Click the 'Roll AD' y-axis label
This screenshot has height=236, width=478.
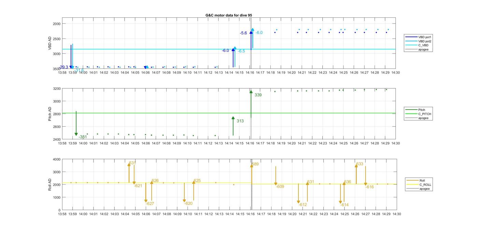(x=50, y=184)
